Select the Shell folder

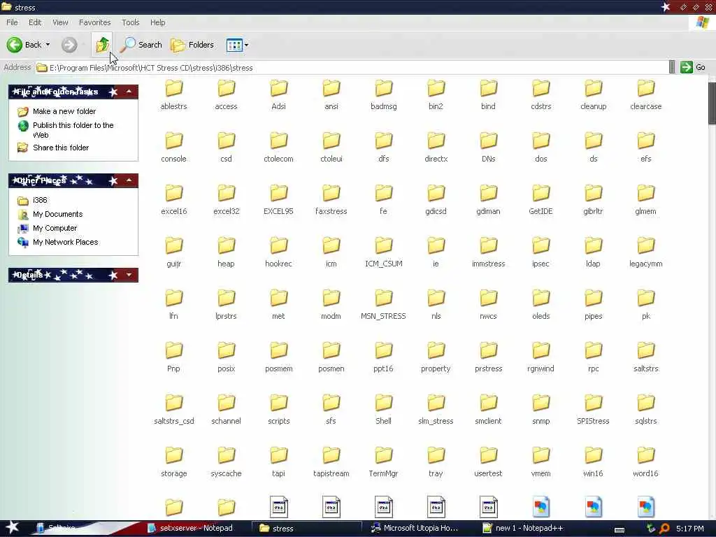coord(384,410)
